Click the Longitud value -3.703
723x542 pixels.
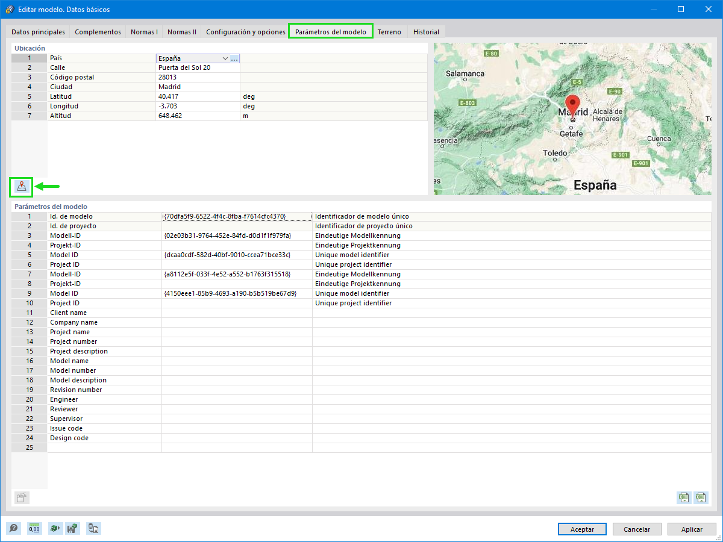click(198, 106)
